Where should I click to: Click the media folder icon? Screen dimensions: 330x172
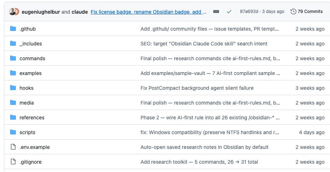pyautogui.click(x=13, y=103)
